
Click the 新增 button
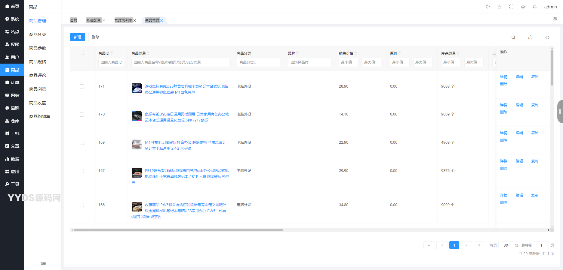[78, 37]
